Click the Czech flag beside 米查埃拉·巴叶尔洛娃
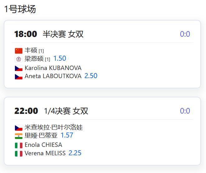Viewport: 206px width, 173px height. point(19,128)
